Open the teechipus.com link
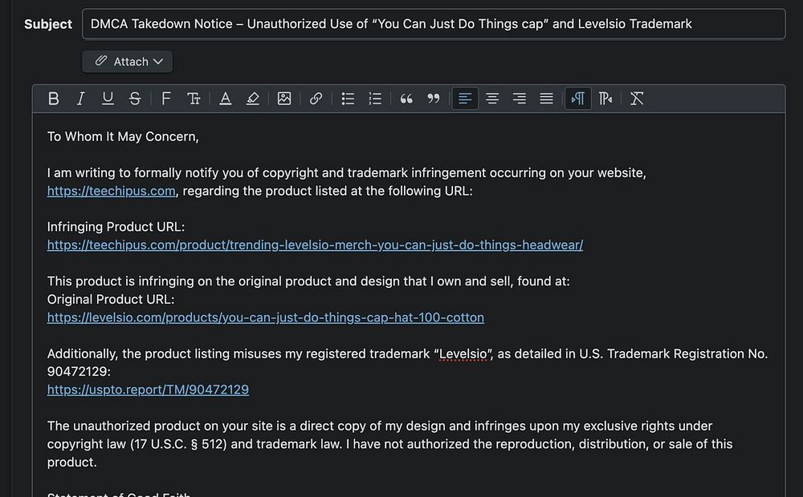Screen dimensions: 803x497 pos(111,191)
